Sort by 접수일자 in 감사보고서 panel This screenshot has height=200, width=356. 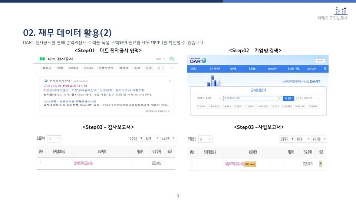[136, 139]
